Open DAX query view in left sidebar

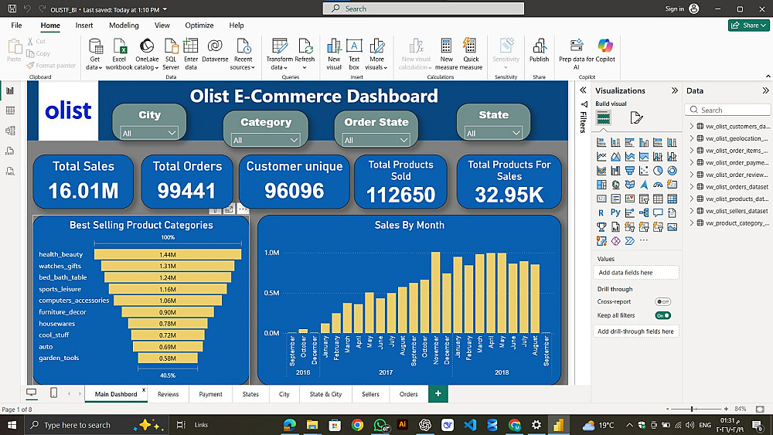(10, 151)
